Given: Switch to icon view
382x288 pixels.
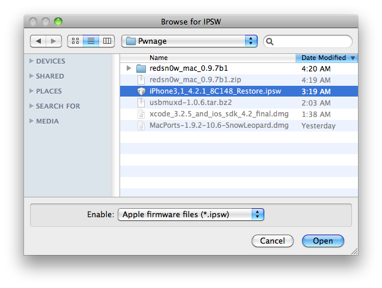Looking at the screenshot, I should tap(75, 41).
